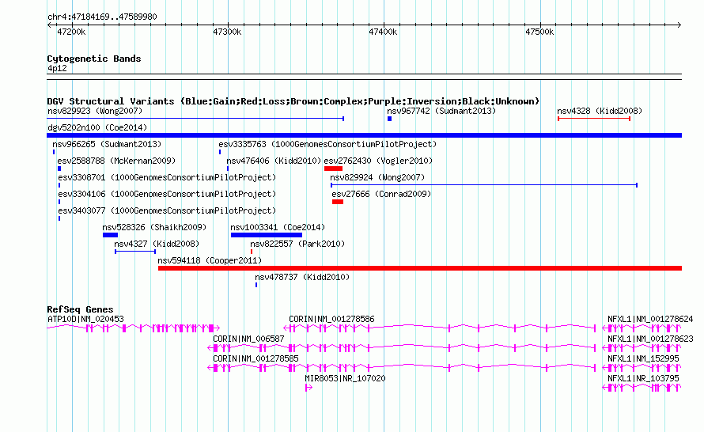The image size is (704, 432).
Task: Click the full-width blue dgv5202n100 bar
Action: coord(365,135)
